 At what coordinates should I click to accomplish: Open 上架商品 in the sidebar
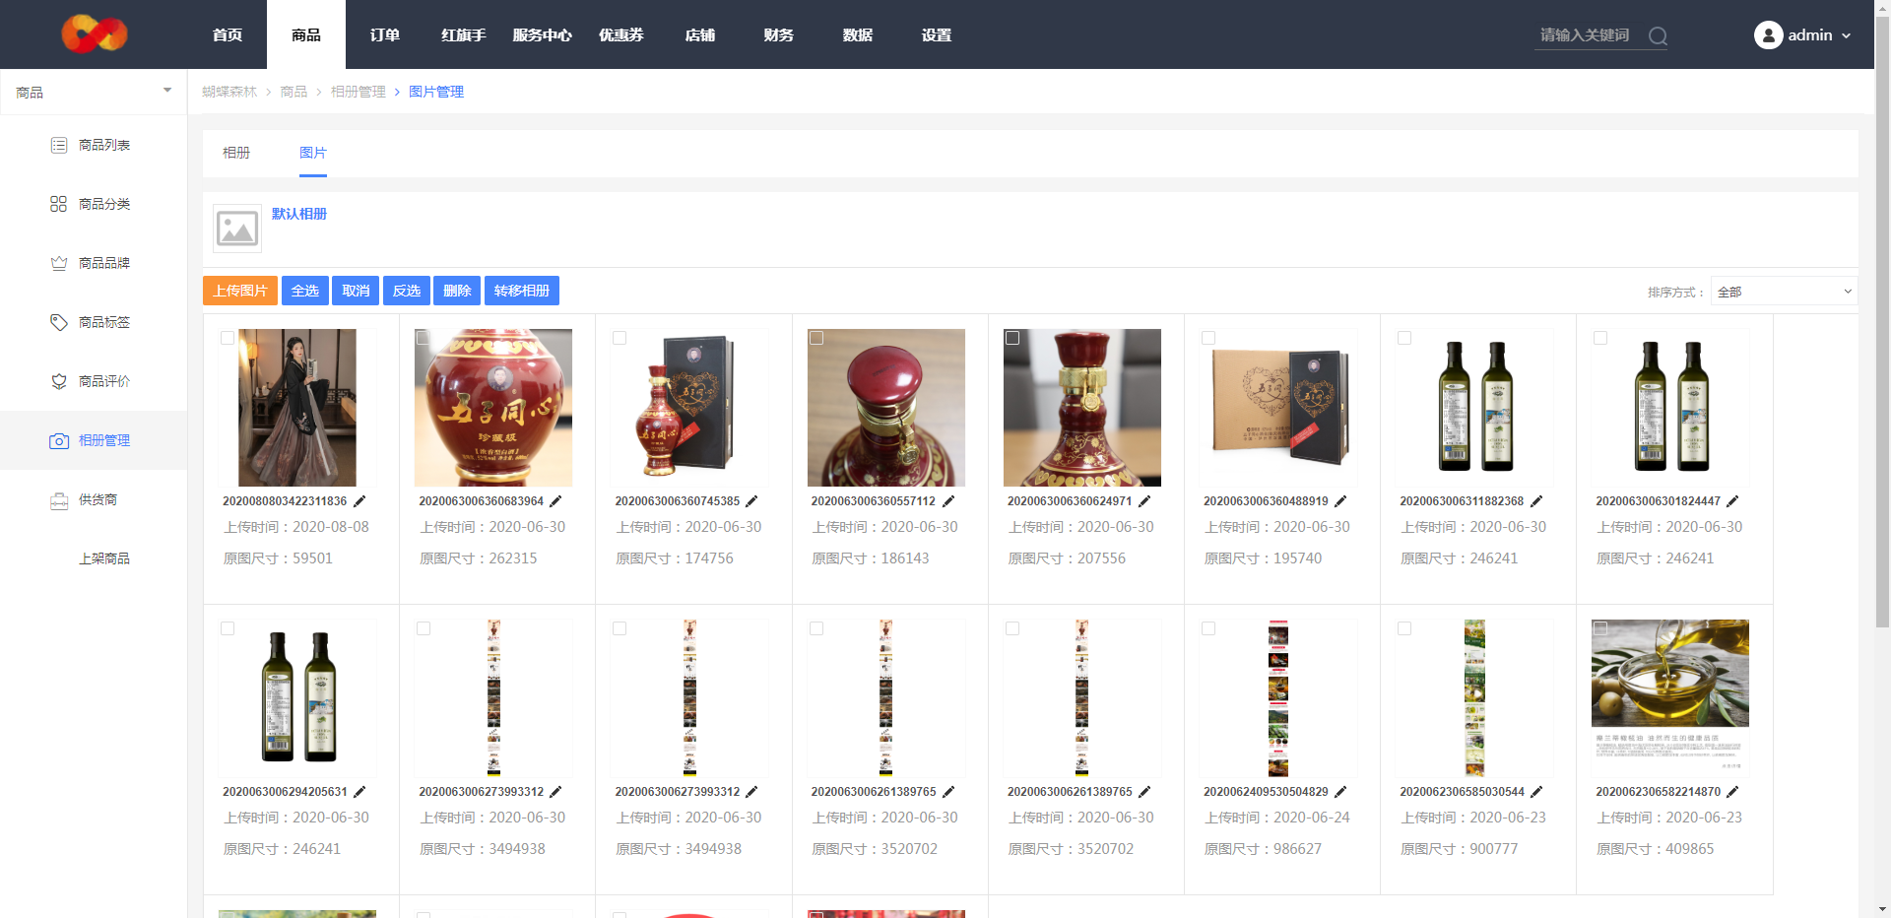coord(104,558)
